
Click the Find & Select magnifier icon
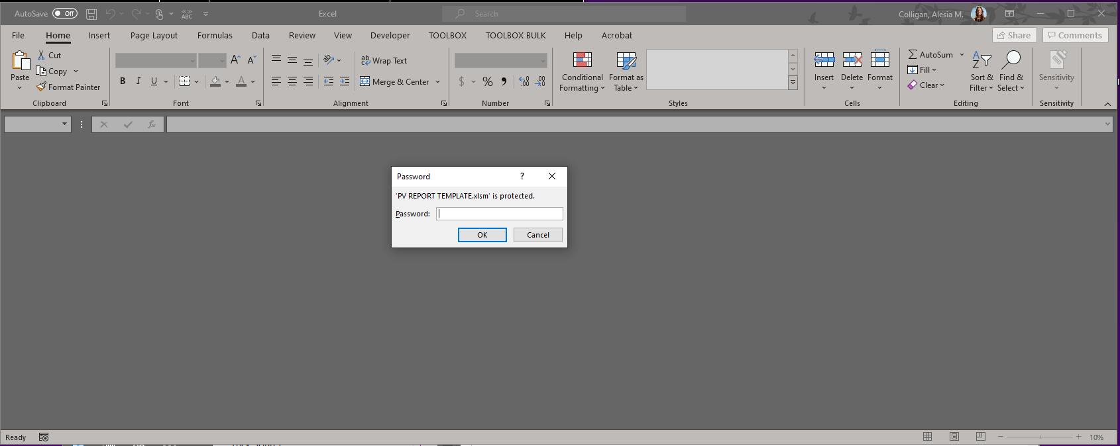pyautogui.click(x=1011, y=60)
